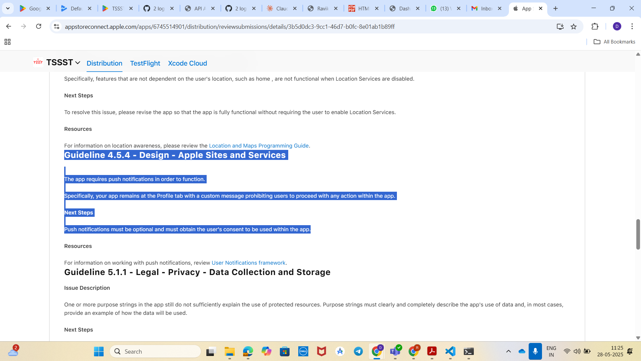Image resolution: width=641 pixels, height=361 pixels.
Task: Click the Windows taskbar Search box
Action: click(155, 351)
